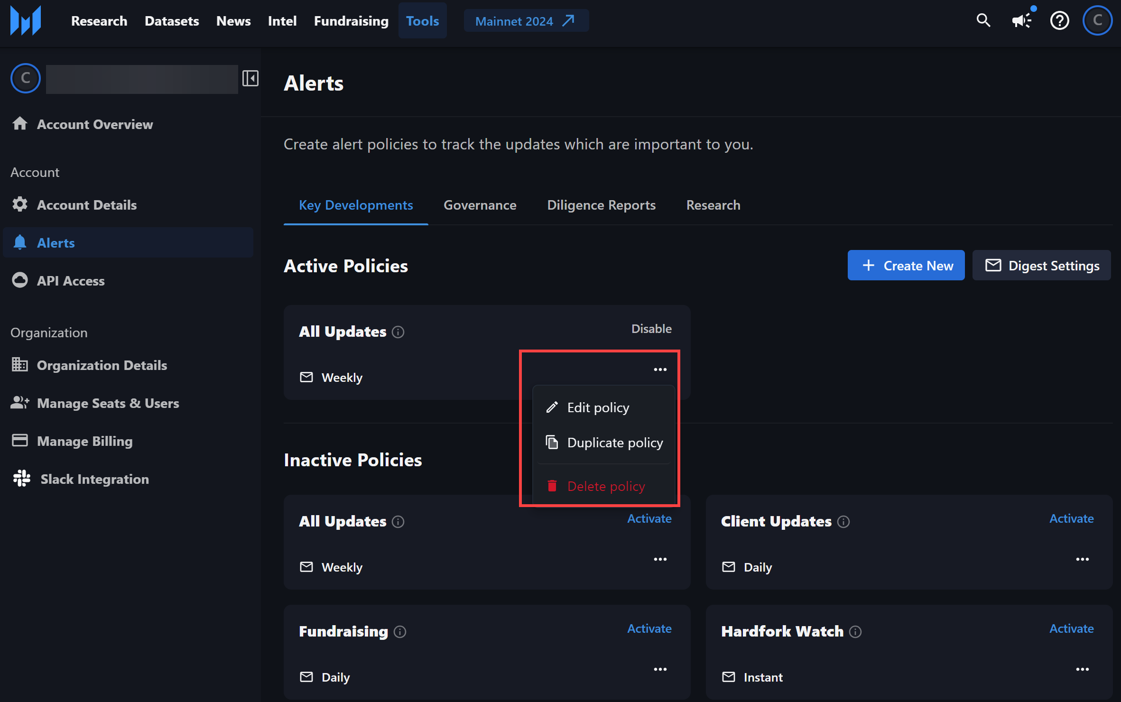Screen dimensions: 1121x702
Task: Click info icon beside Client Updates
Action: (843, 522)
